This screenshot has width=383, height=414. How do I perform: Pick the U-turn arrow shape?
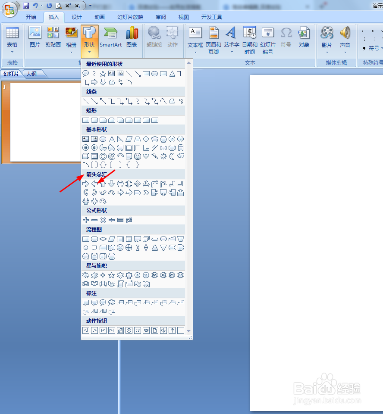point(163,184)
